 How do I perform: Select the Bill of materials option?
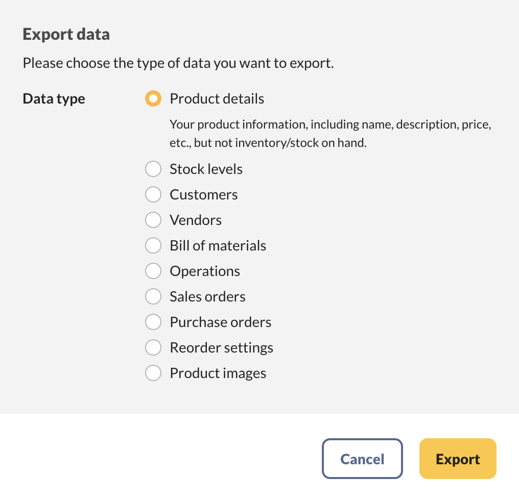(153, 245)
